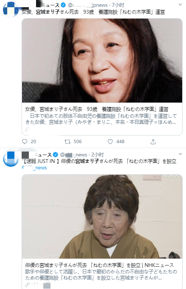Image resolution: width=186 pixels, height=289 pixels.
Task: Open first tweet's 7小时 timestamp
Action: [x=118, y=5]
